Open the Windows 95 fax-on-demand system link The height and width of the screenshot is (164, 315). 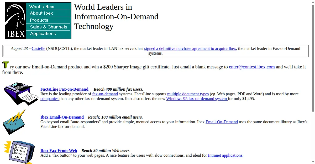[197, 99]
